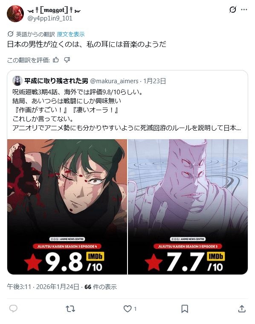Viewport: 255px width, 324px height.
Task: View the 66 件の表示 view count
Action: pyautogui.click(x=101, y=286)
